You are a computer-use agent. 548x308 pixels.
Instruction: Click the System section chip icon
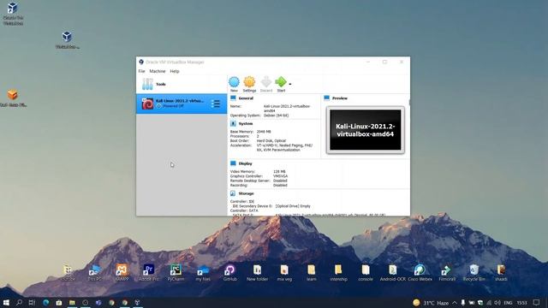233,123
